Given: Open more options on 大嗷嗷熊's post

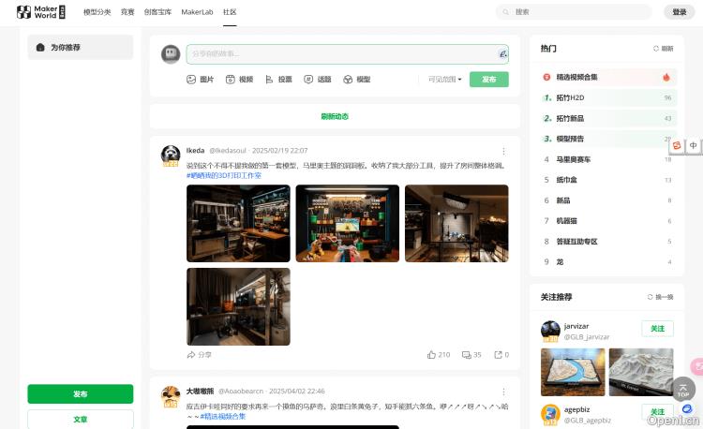Looking at the screenshot, I should point(503,392).
